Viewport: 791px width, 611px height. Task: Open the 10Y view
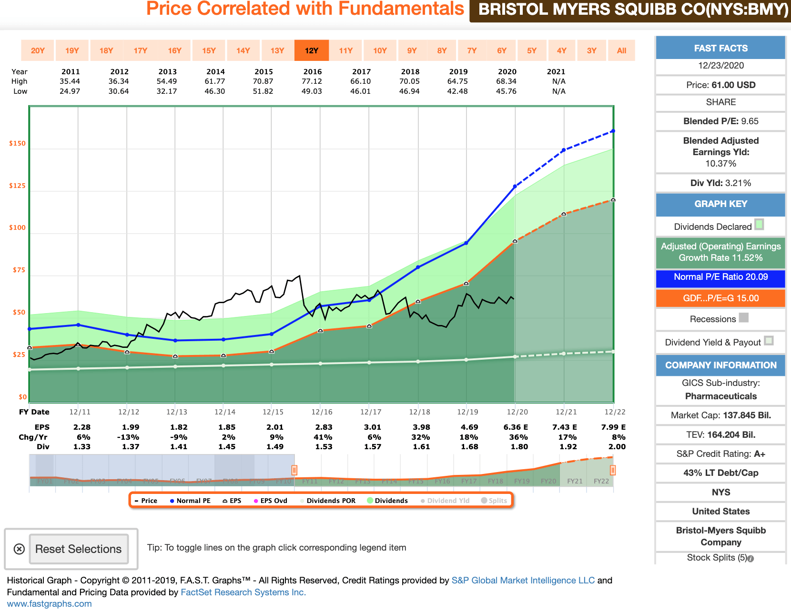point(380,50)
